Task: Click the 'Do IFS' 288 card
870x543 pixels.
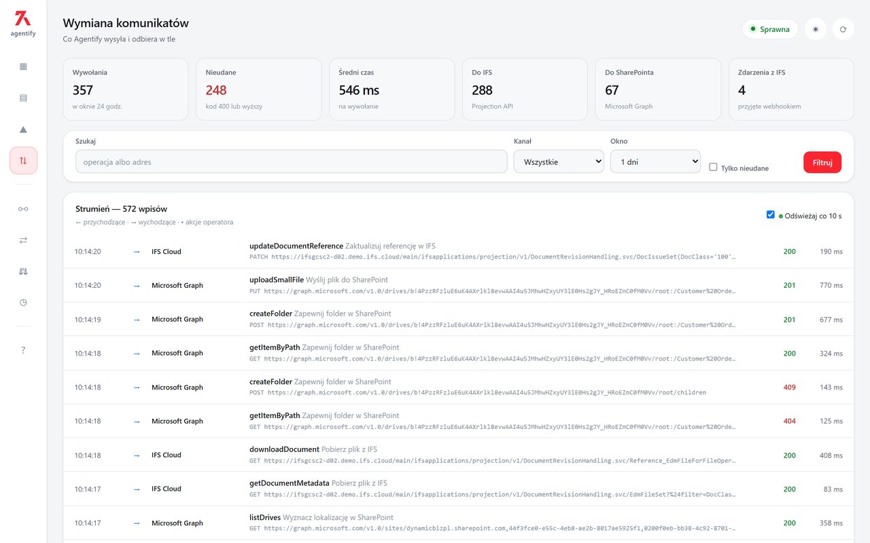Action: 525,90
